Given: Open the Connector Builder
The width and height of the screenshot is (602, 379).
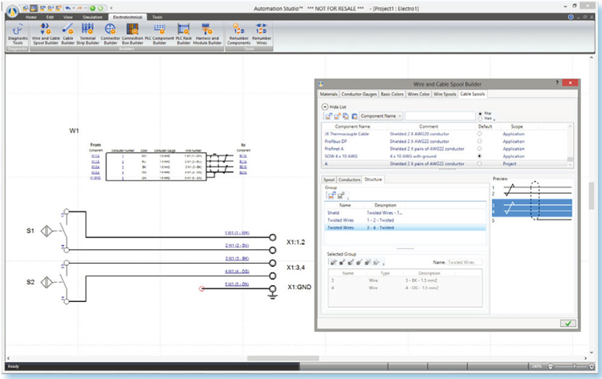Looking at the screenshot, I should click(x=110, y=34).
